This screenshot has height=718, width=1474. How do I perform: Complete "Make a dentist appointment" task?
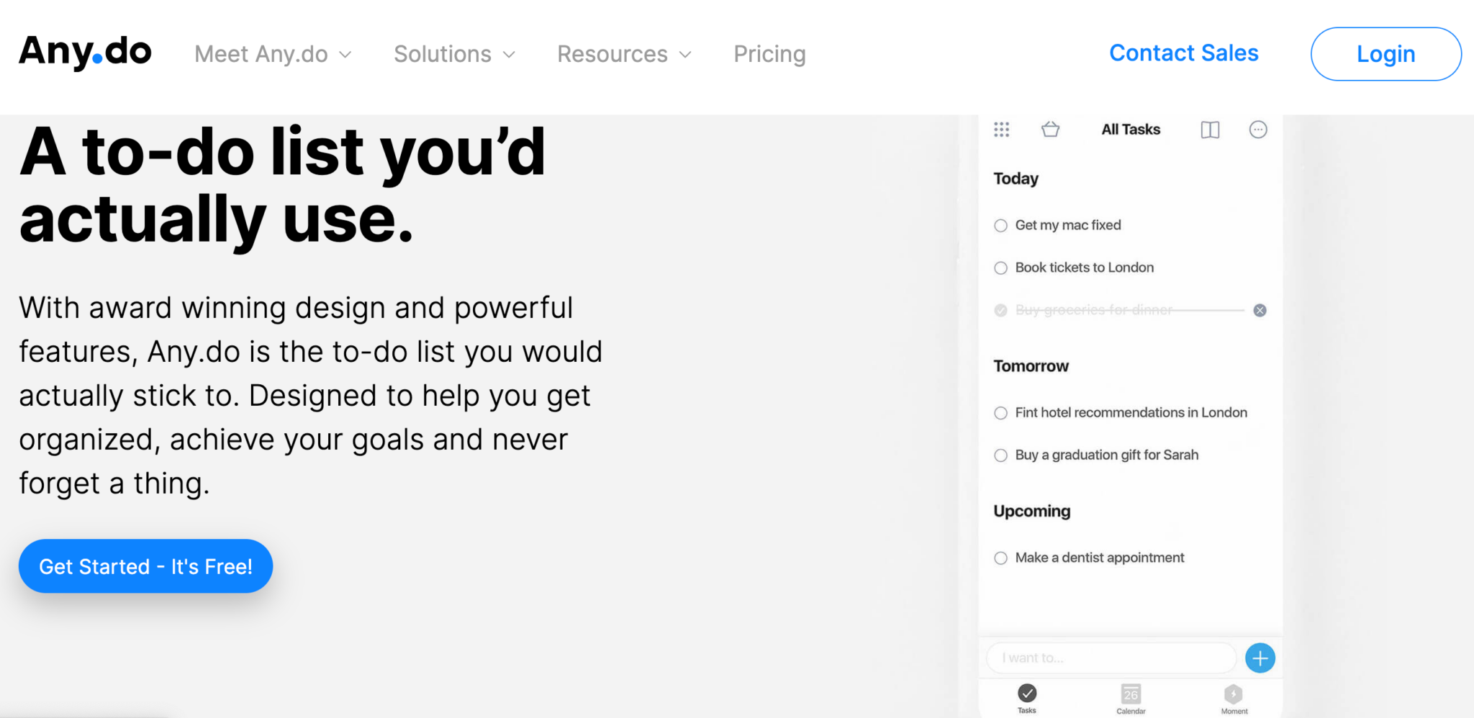[x=1000, y=558]
